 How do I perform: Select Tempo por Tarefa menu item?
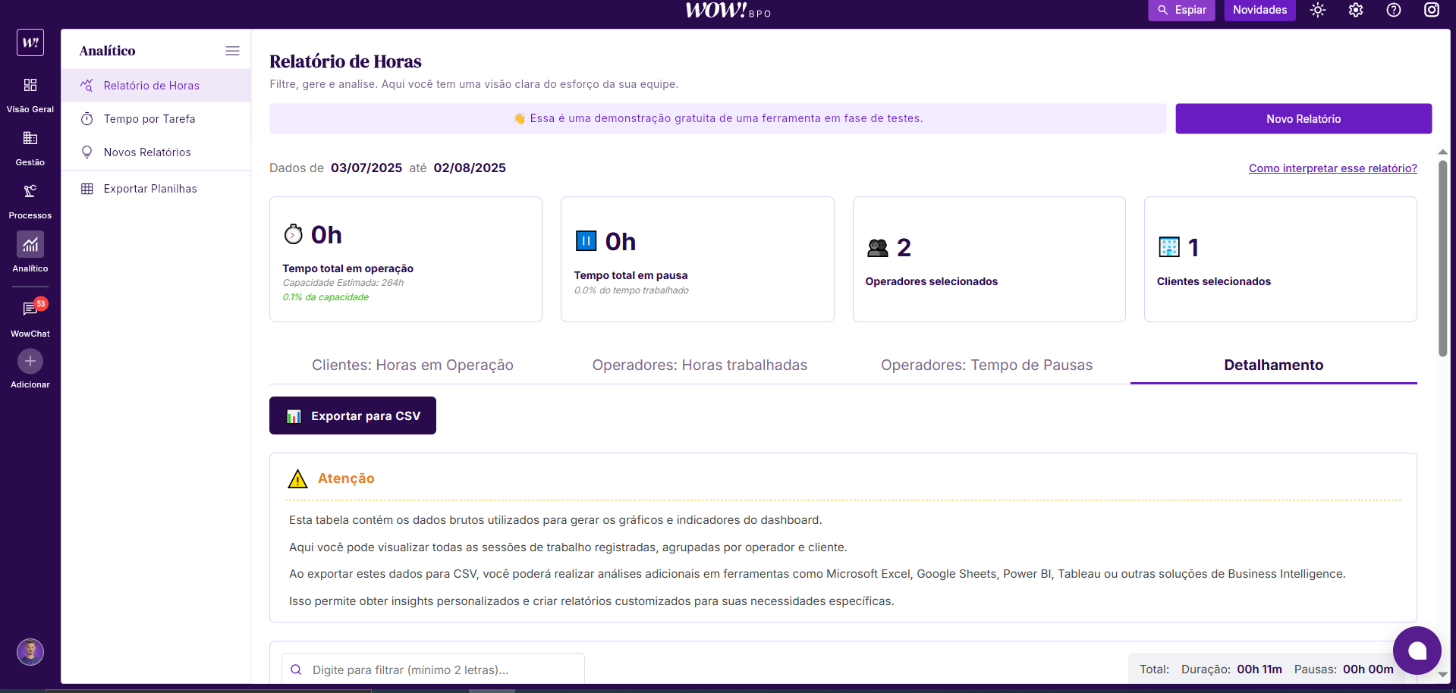click(149, 119)
